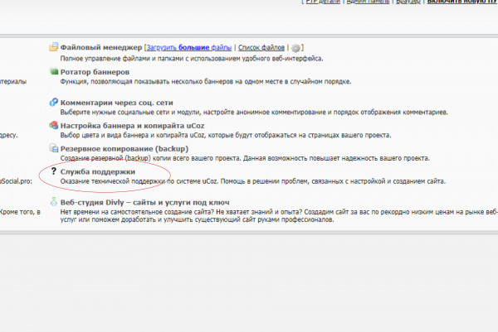498x332 pixels.
Task: Click the File manager folder icon
Action: [x=53, y=47]
